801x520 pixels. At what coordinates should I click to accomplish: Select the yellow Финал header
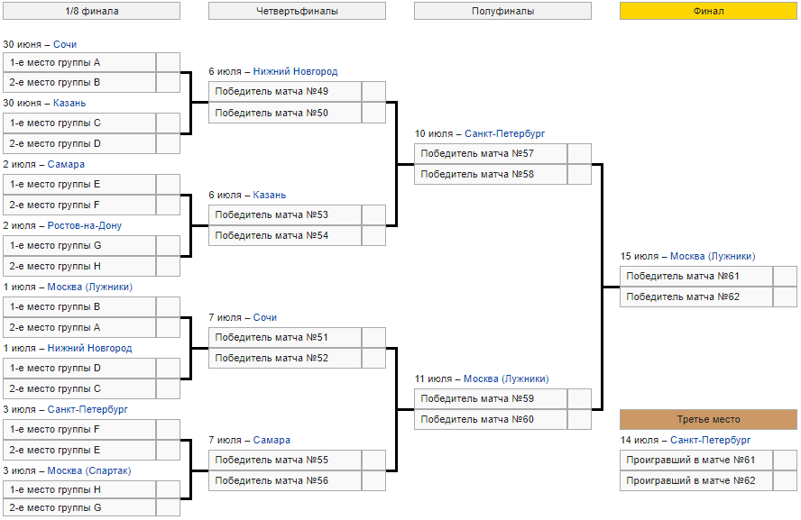[708, 11]
